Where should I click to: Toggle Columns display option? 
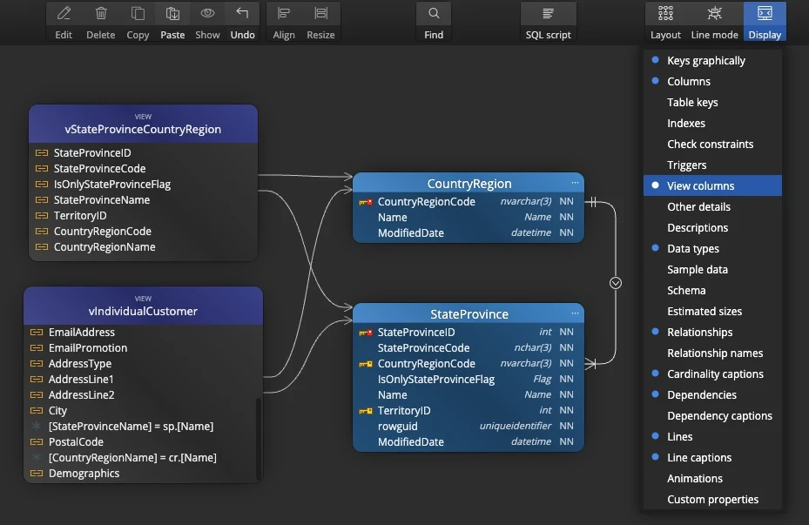(712, 82)
